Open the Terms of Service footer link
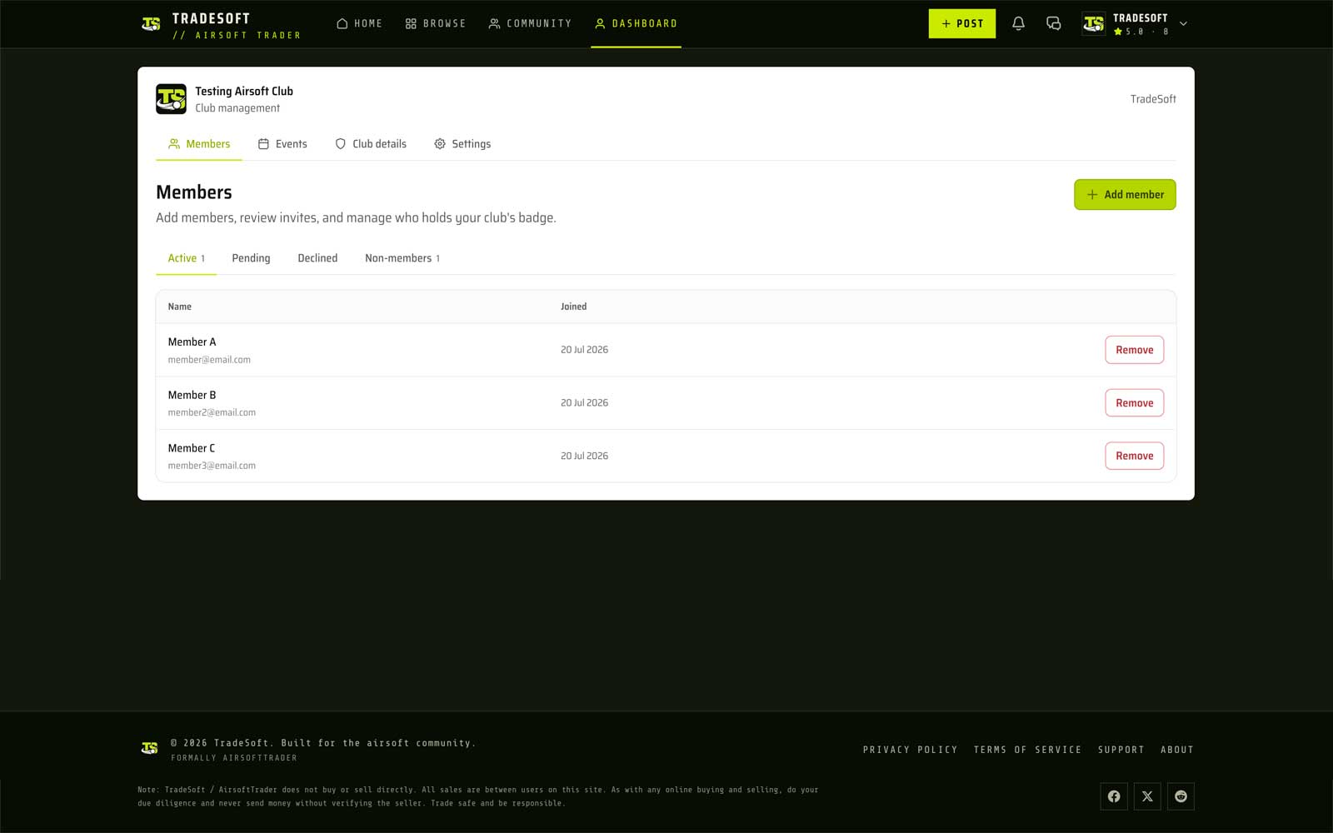1333x833 pixels. tap(1027, 750)
